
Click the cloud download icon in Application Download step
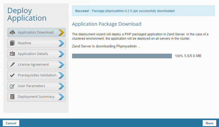point(12,32)
